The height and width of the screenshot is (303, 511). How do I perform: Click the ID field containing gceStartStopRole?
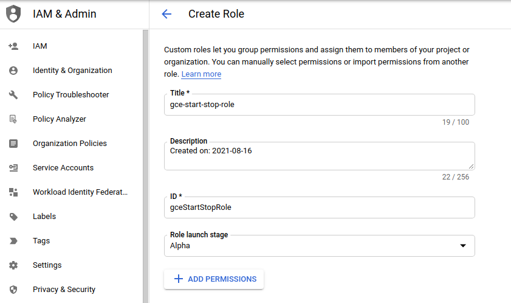pyautogui.click(x=320, y=207)
